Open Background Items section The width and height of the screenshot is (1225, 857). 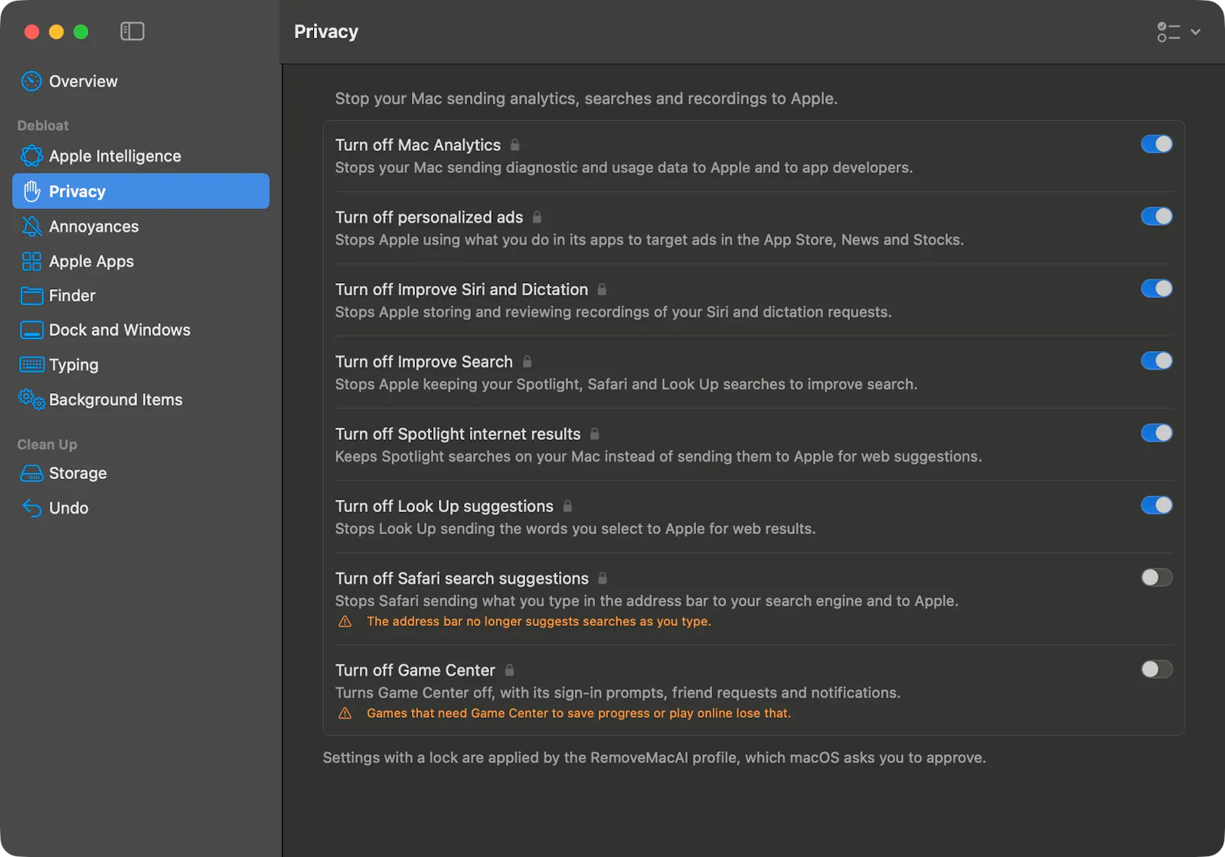[141, 399]
